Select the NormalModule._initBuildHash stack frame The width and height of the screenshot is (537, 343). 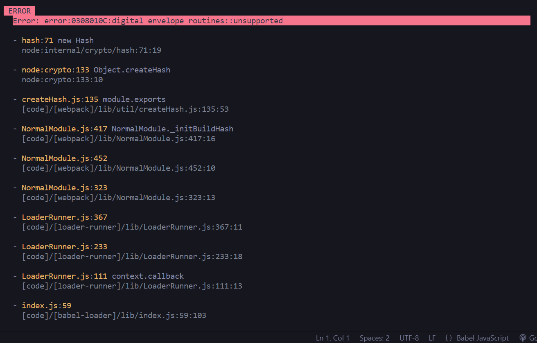click(127, 129)
